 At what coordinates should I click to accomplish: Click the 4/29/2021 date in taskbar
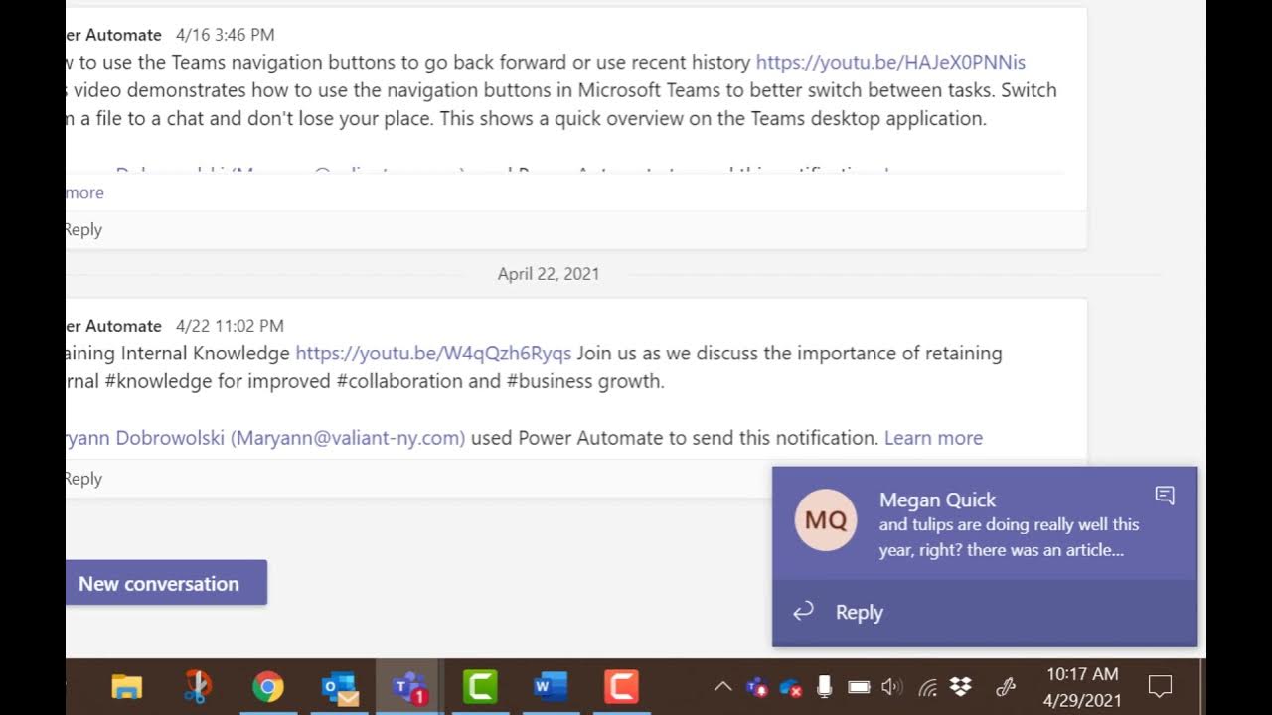(1082, 700)
